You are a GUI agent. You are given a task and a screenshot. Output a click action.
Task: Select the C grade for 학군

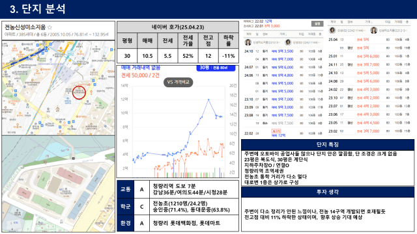click(x=142, y=207)
